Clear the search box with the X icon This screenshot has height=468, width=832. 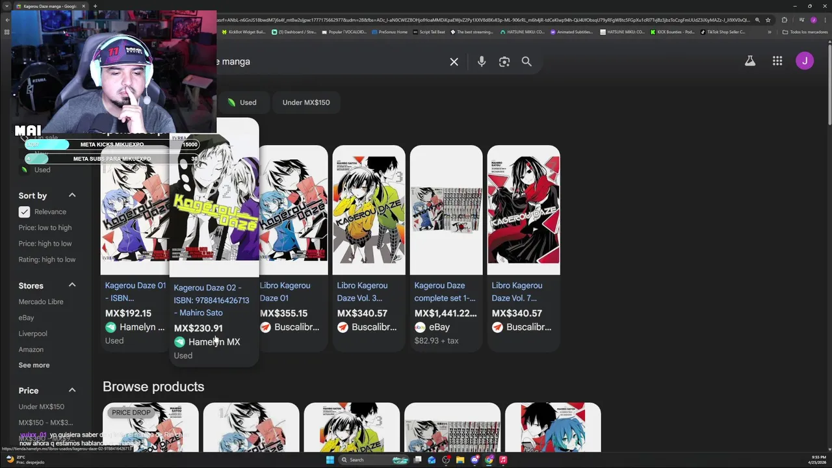pos(454,62)
